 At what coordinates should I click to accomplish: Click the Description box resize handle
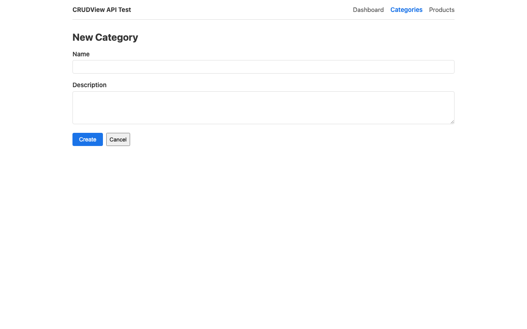click(452, 122)
